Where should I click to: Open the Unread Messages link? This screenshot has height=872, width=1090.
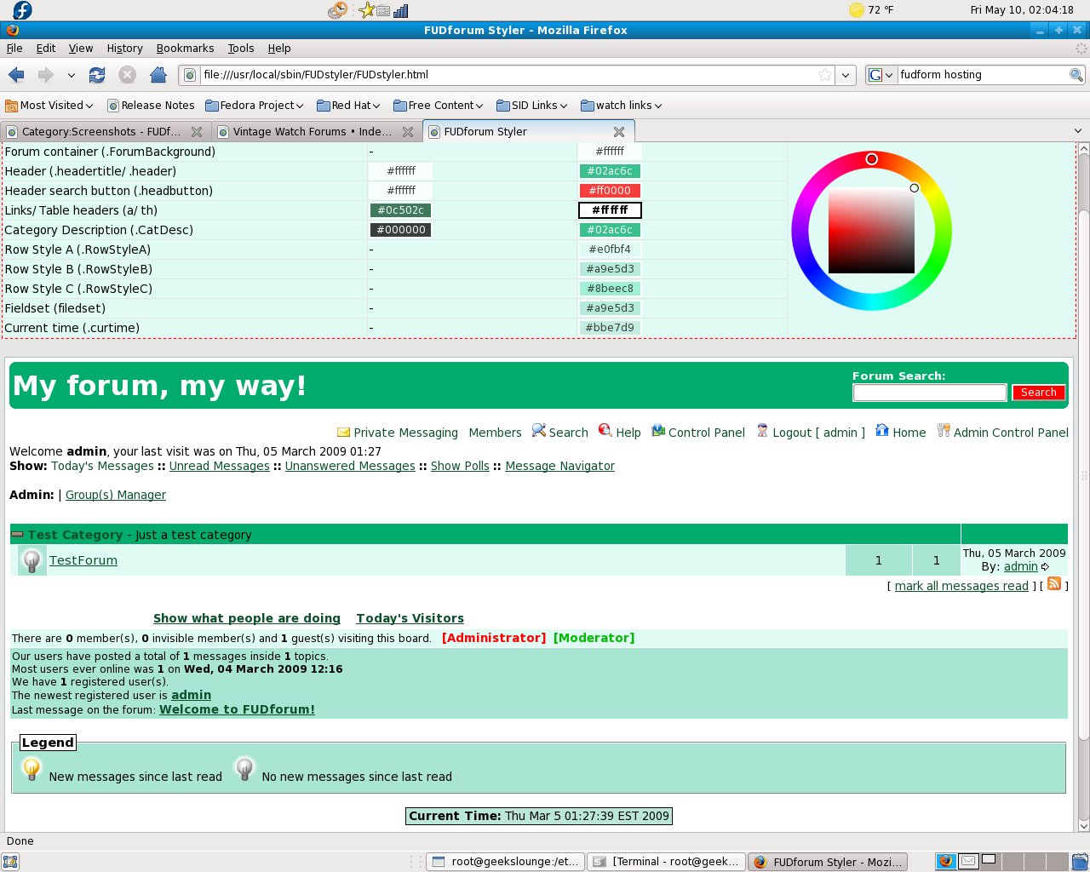click(x=219, y=466)
